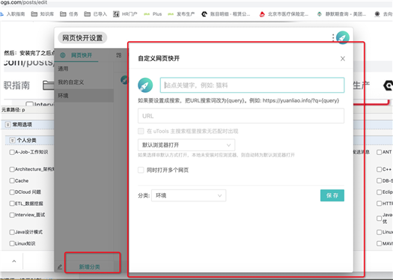
Task: Open the three-dot menu in the settings header
Action: click(x=333, y=37)
